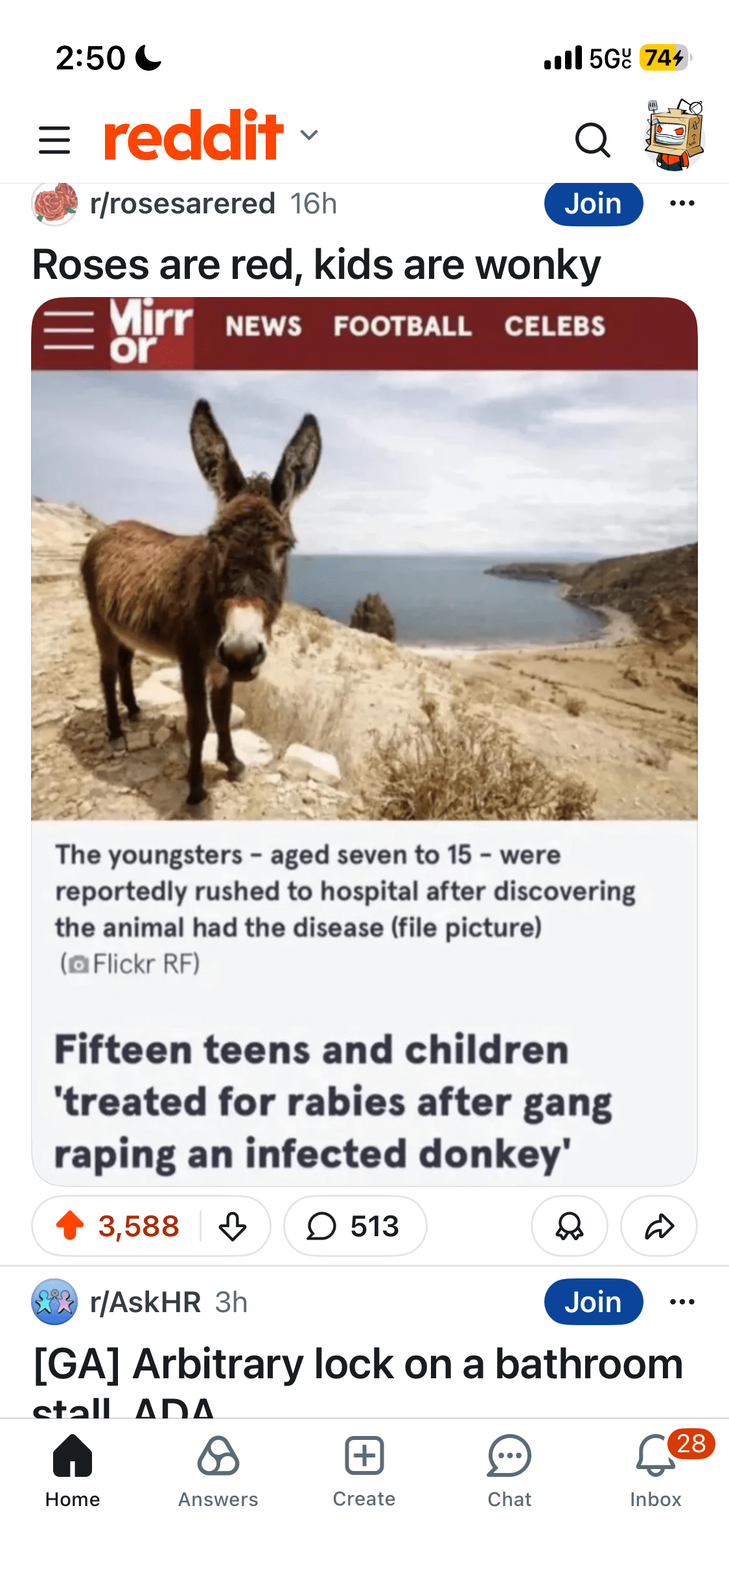729x1580 pixels.
Task: Give an award to the post
Action: coord(569,1226)
